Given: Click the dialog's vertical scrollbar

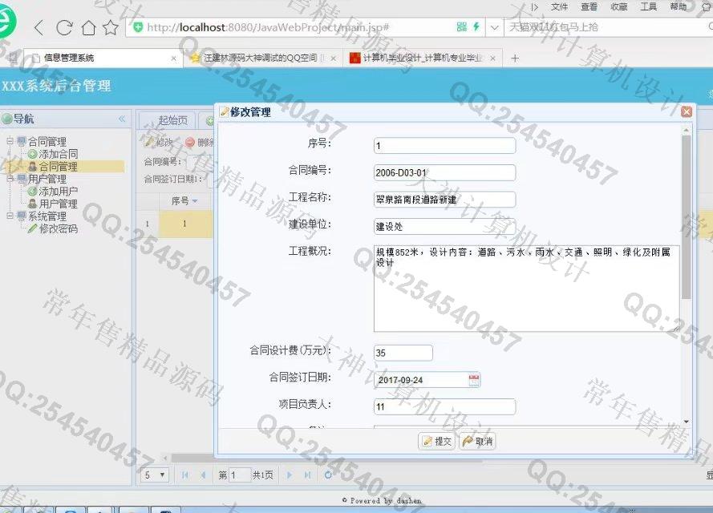Looking at the screenshot, I should click(686, 216).
